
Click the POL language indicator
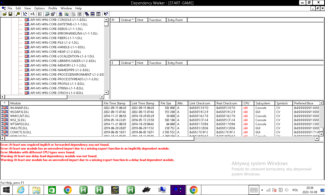pos(295,190)
